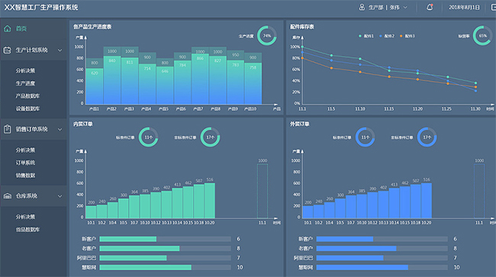Click the 内贸订单 panel title
The image size is (496, 277).
coord(83,124)
